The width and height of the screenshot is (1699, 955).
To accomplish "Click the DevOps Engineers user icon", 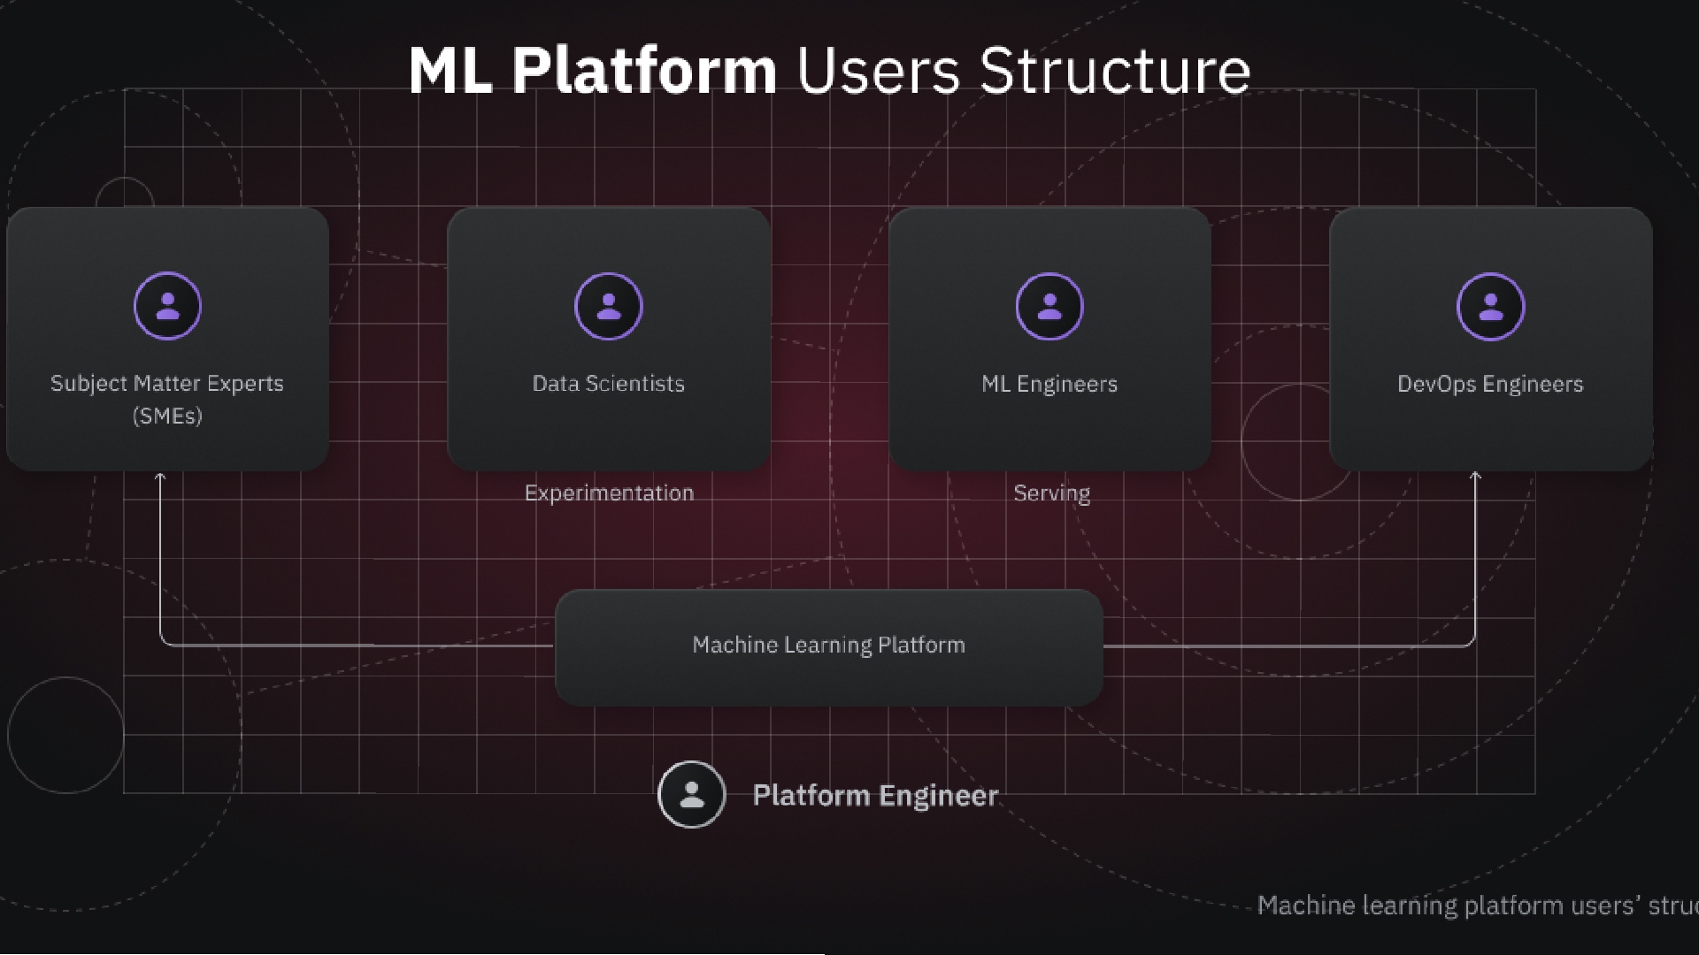I will point(1490,306).
